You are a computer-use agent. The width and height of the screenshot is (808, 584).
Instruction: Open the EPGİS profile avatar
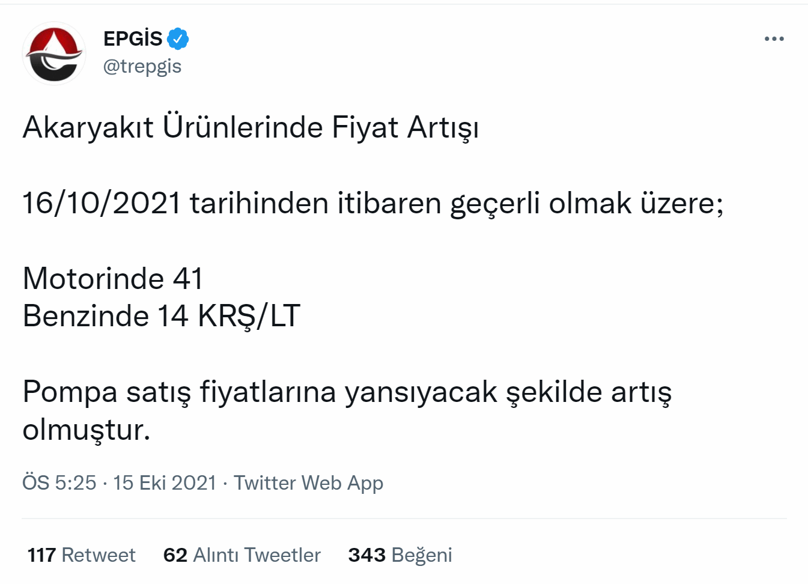point(54,53)
